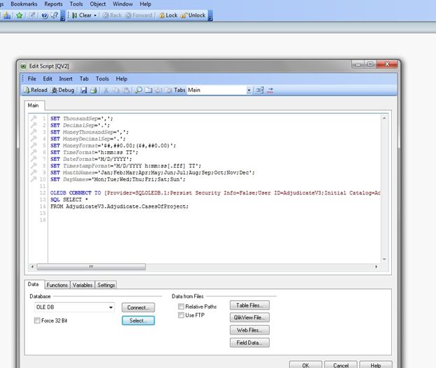
Task: Start the Debug tool in toolbar
Action: (x=63, y=90)
